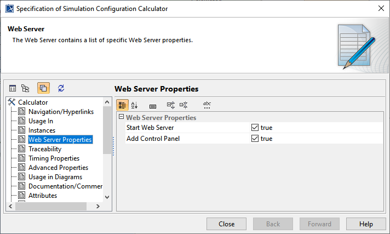Uncheck the Start Web Server checkbox
390x234 pixels.
point(255,128)
